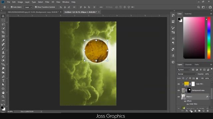Select the Background copy layer mask thumbnail
The width and height of the screenshot is (213, 119).
[189, 90]
